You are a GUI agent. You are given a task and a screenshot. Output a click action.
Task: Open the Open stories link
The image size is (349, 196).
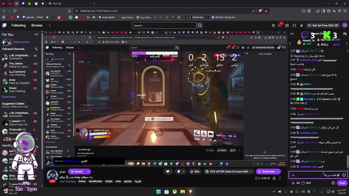click(x=21, y=42)
